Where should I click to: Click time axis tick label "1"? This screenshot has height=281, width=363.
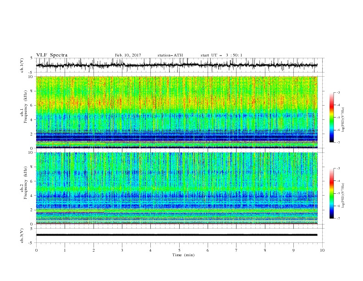tap(65, 250)
